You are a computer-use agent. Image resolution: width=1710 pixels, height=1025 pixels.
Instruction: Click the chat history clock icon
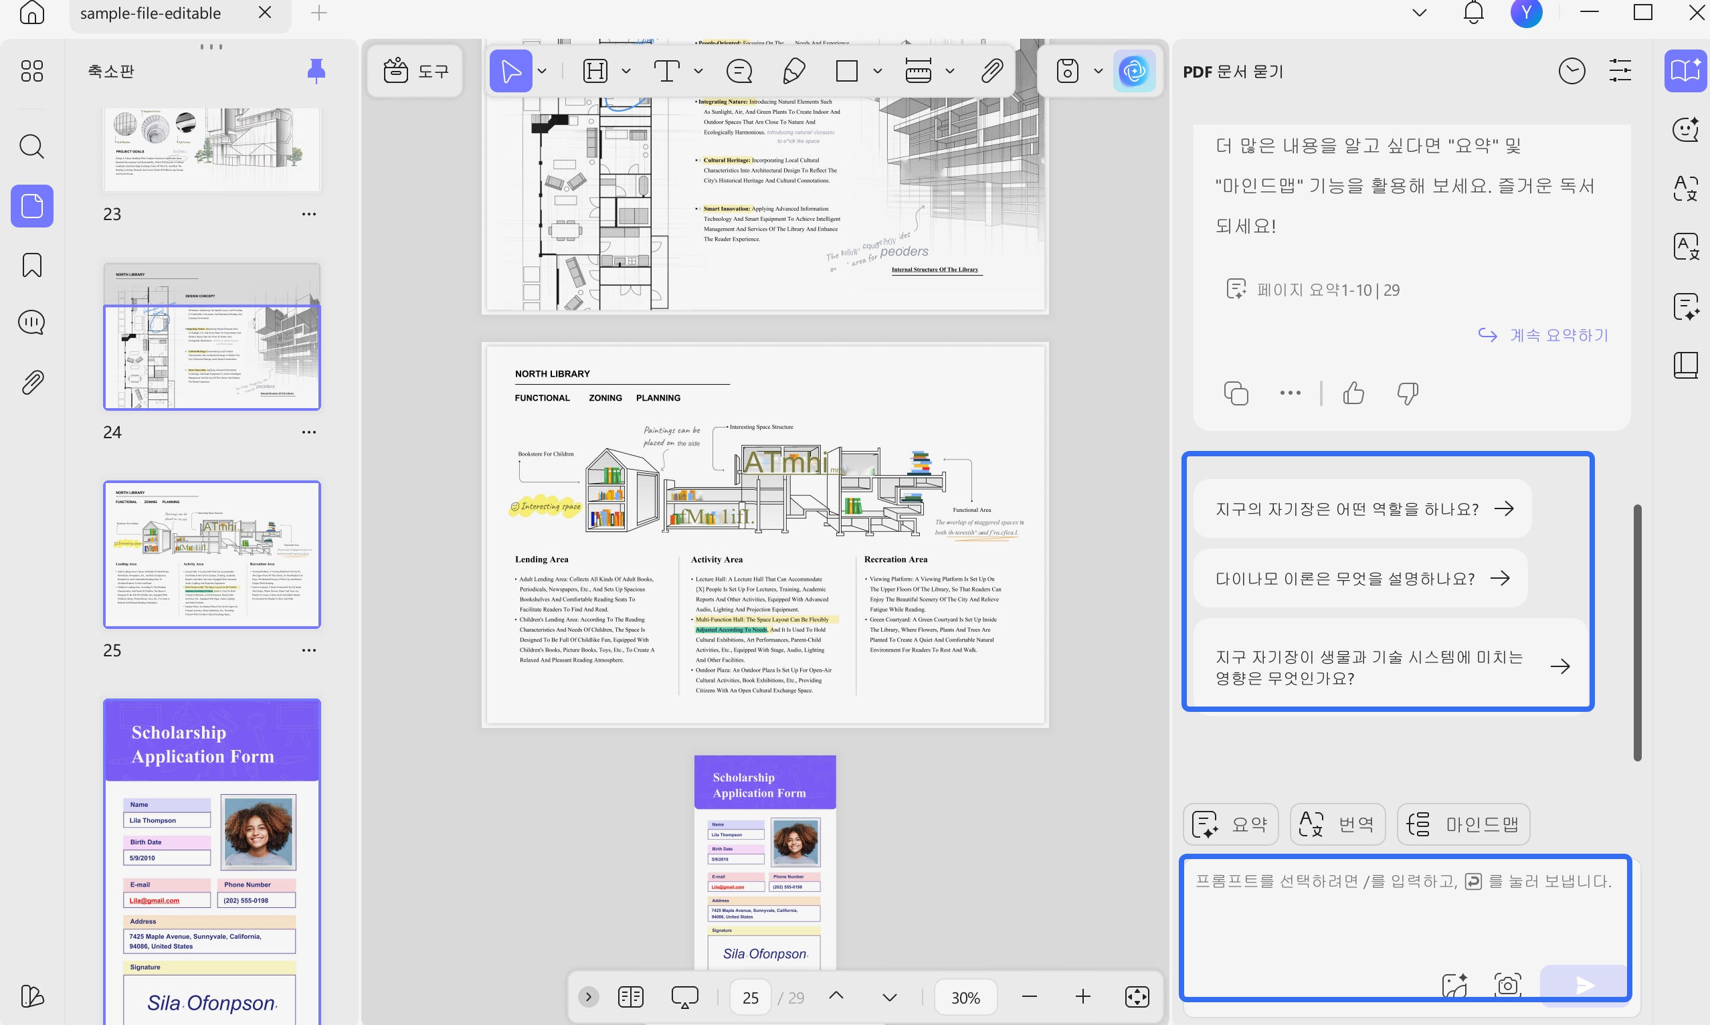[1572, 70]
